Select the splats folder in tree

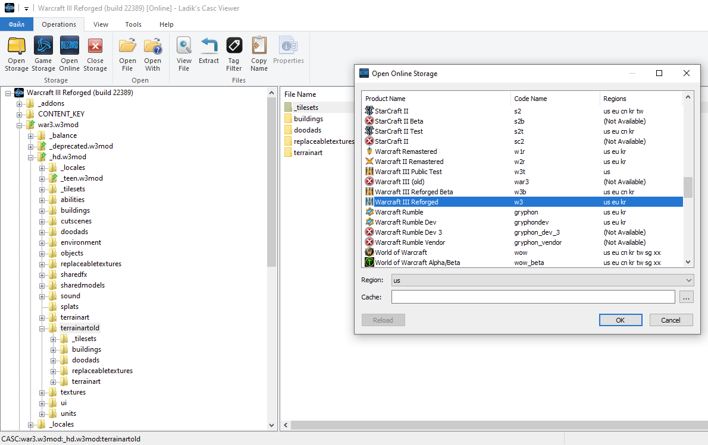click(x=70, y=307)
